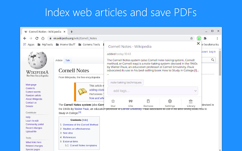Click the add tags input field
Screen dimensions: 242x151
153,91
